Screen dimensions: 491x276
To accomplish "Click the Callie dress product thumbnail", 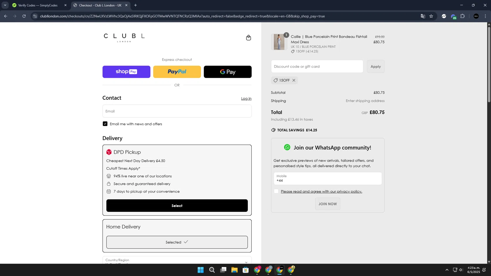I will pyautogui.click(x=279, y=42).
